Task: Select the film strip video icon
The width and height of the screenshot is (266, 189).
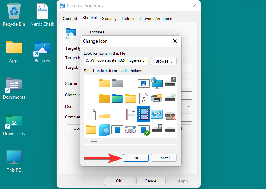Action: [144, 114]
